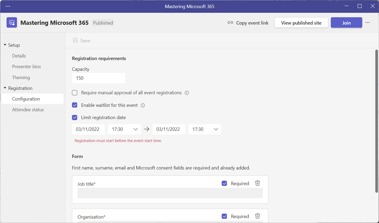Collapse the Setup section in the sidebar
The height and width of the screenshot is (223, 379).
point(4,45)
